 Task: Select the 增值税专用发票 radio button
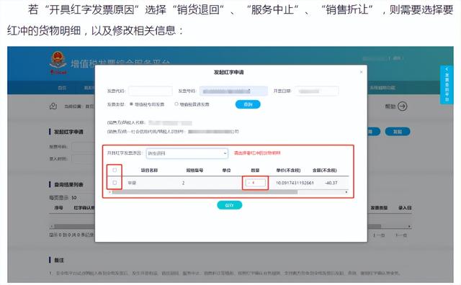pos(131,104)
